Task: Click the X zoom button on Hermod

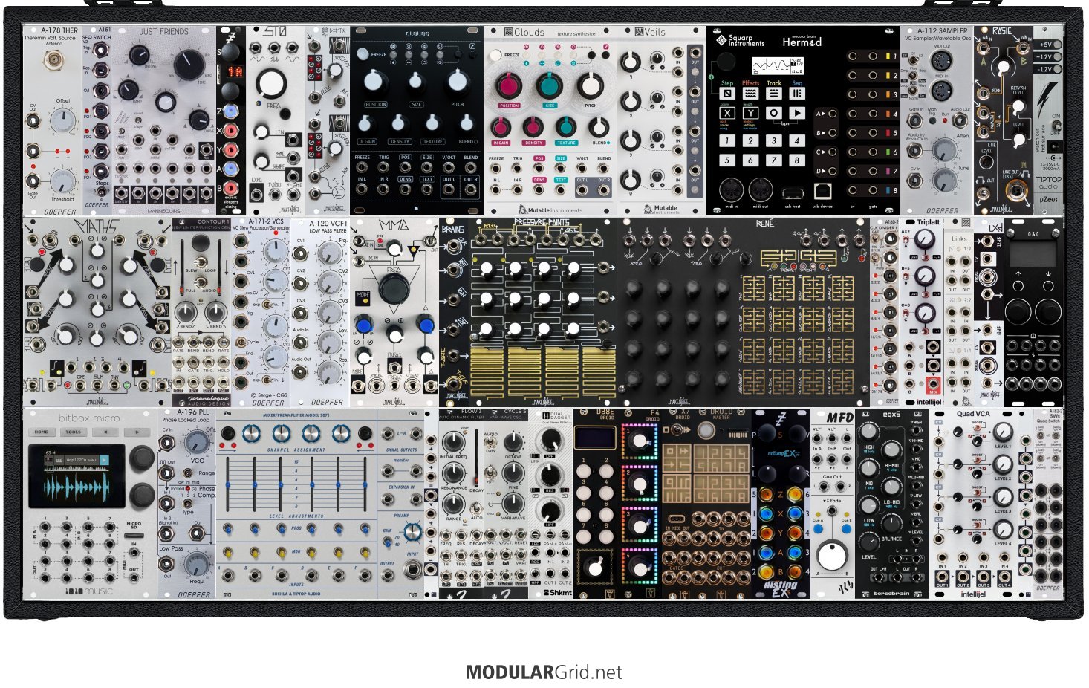Action: pos(727,114)
